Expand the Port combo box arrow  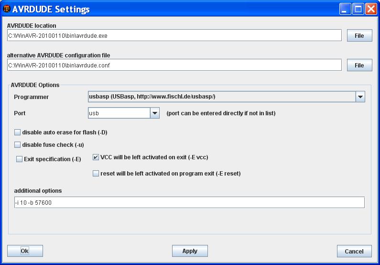154,113
